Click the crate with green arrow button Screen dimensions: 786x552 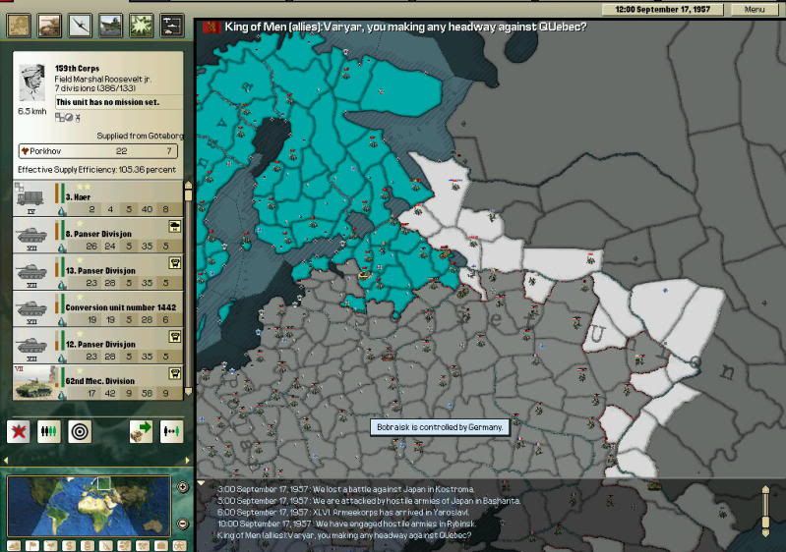(x=141, y=431)
